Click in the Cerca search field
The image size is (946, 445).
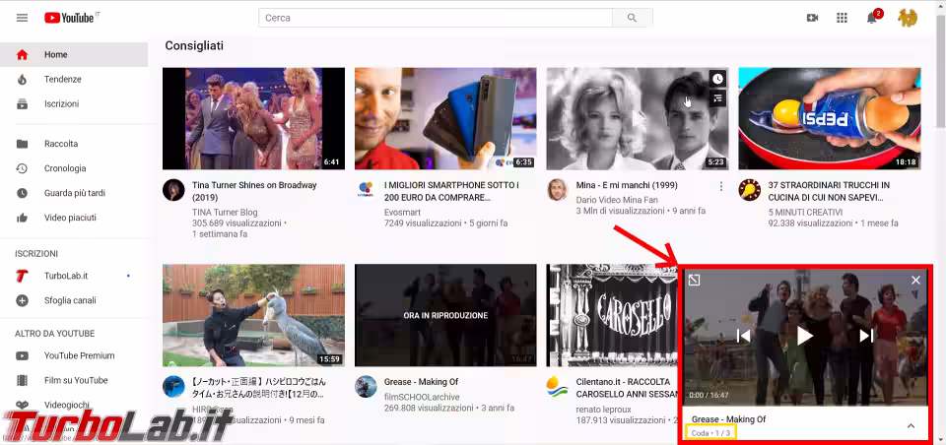click(435, 18)
